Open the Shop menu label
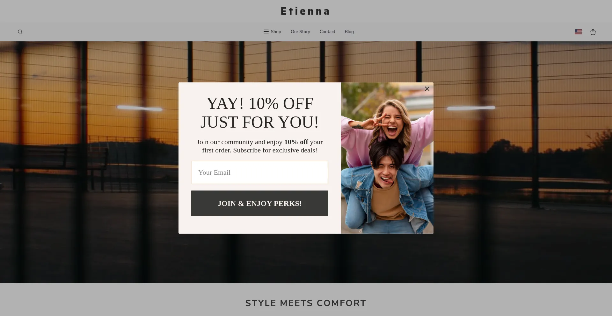Screen dimensions: 612x316 (276, 32)
